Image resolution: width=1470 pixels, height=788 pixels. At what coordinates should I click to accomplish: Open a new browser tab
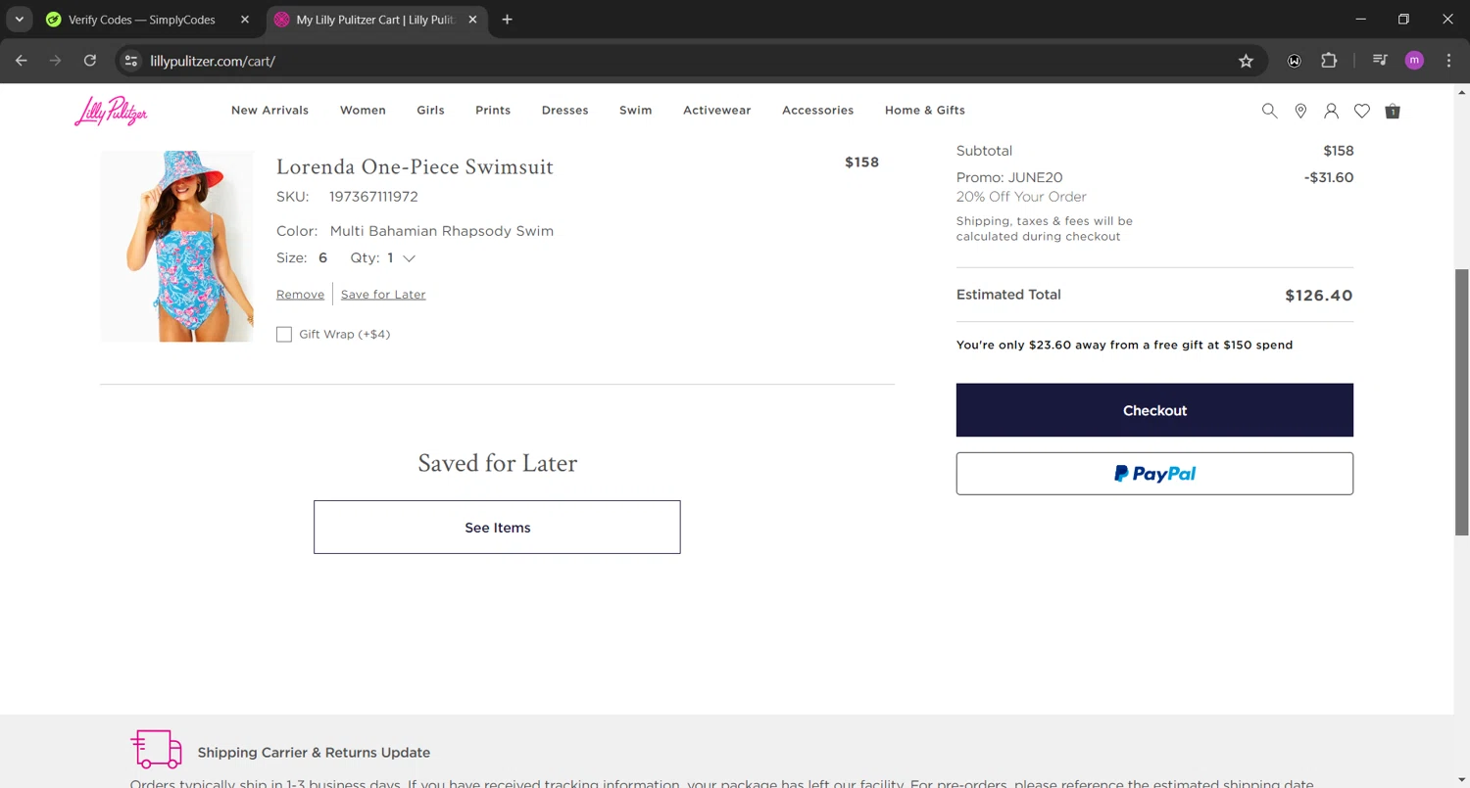[x=507, y=20]
